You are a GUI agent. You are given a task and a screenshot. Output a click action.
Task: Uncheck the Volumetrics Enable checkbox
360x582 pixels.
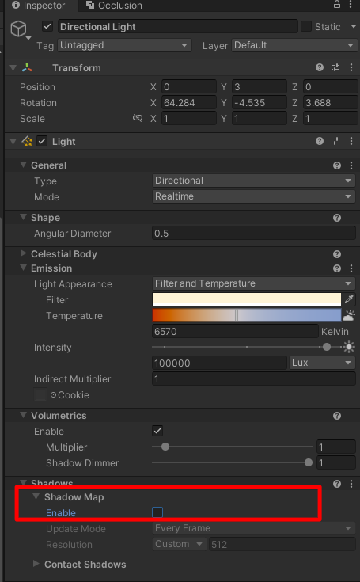pyautogui.click(x=157, y=431)
